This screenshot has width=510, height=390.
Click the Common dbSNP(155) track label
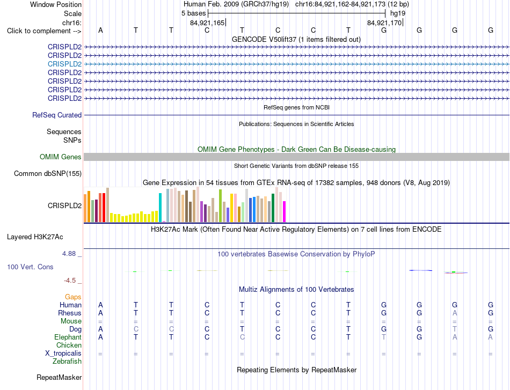[48, 174]
